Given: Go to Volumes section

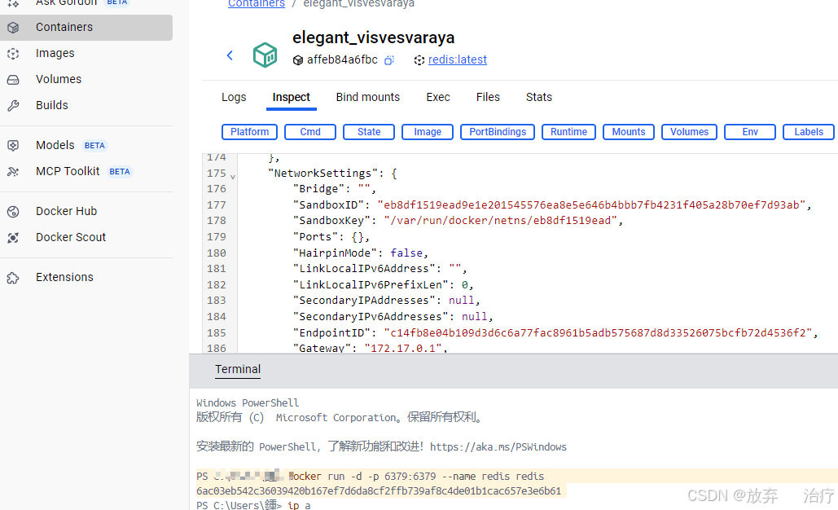Looking at the screenshot, I should click(x=59, y=79).
